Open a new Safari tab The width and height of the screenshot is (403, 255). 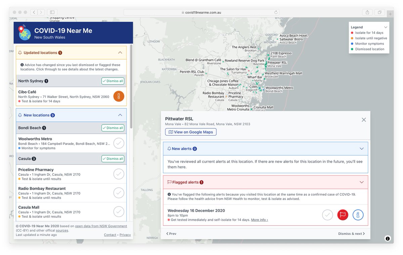(390, 14)
